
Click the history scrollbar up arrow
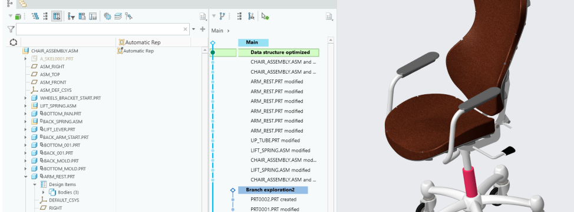click(331, 40)
